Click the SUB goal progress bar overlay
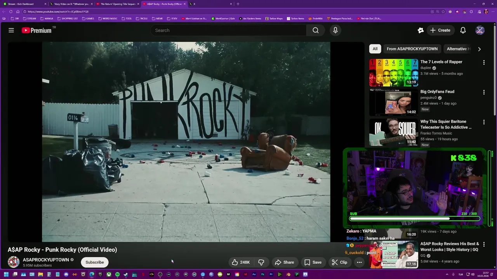 (x=414, y=219)
